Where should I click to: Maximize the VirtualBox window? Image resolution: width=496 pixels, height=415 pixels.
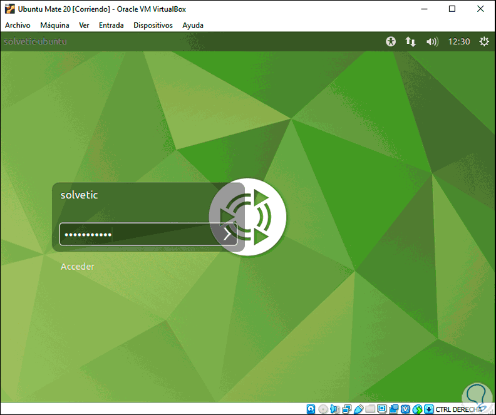(x=452, y=9)
